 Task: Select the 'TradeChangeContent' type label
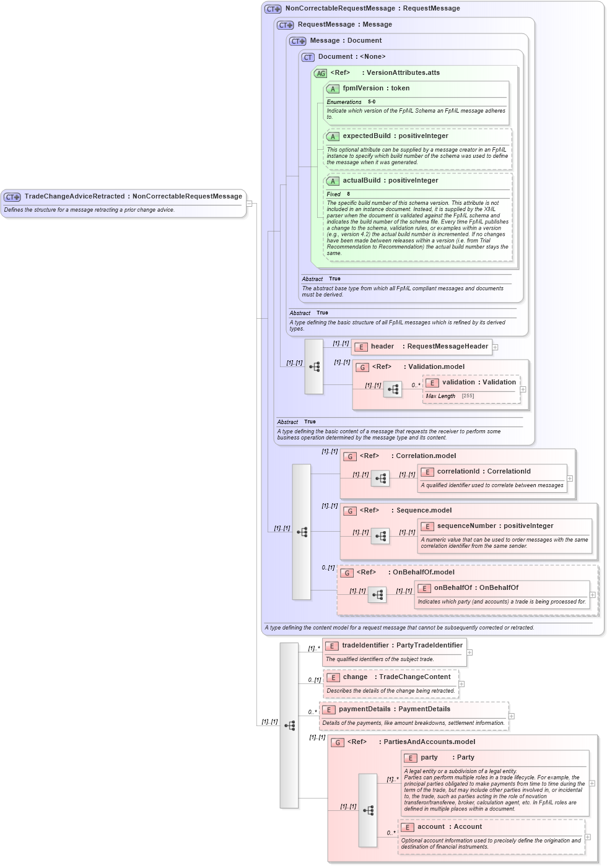tap(415, 677)
